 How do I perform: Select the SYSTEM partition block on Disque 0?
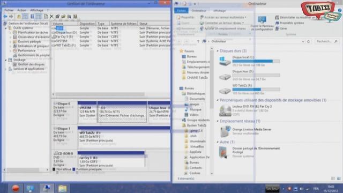pyautogui.click(x=87, y=112)
